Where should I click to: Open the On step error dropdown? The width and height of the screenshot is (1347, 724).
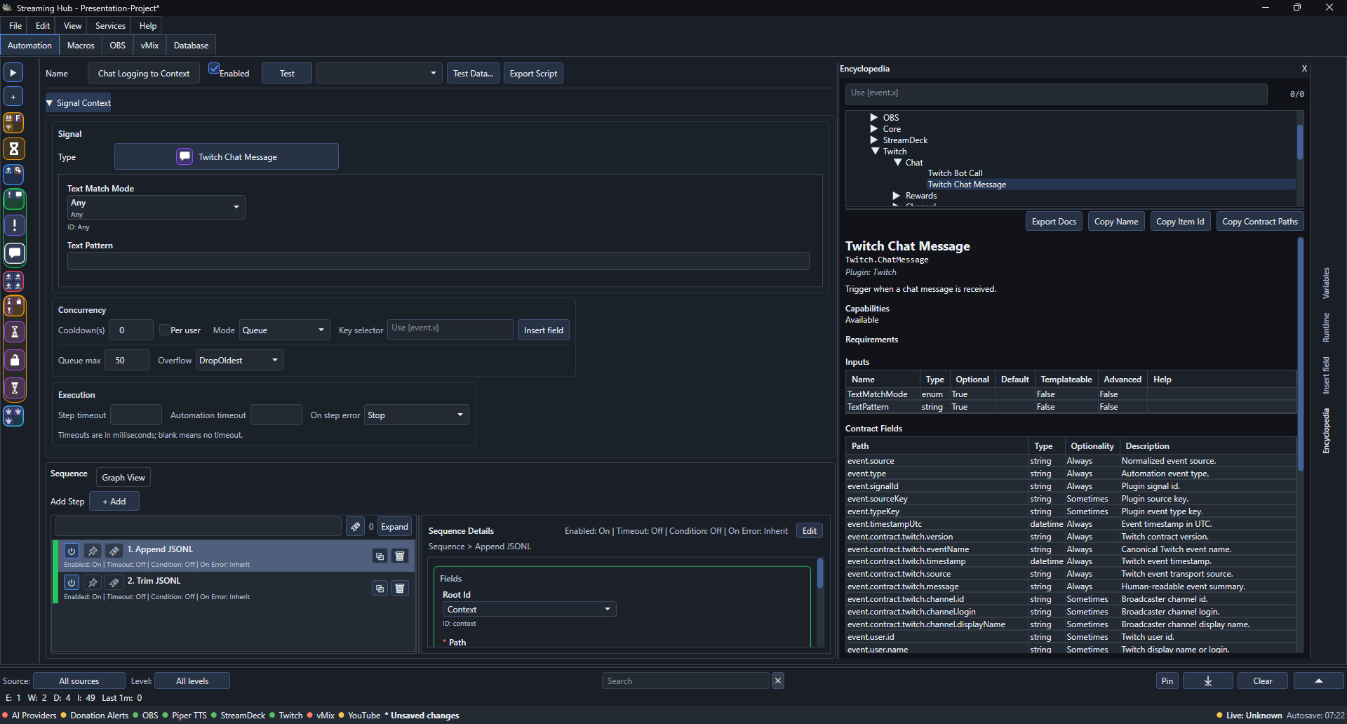point(416,415)
